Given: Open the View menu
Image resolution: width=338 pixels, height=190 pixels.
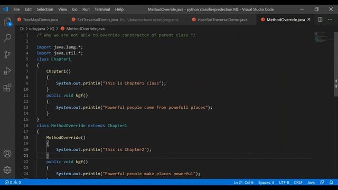Looking at the screenshot, I should tap(62, 9).
